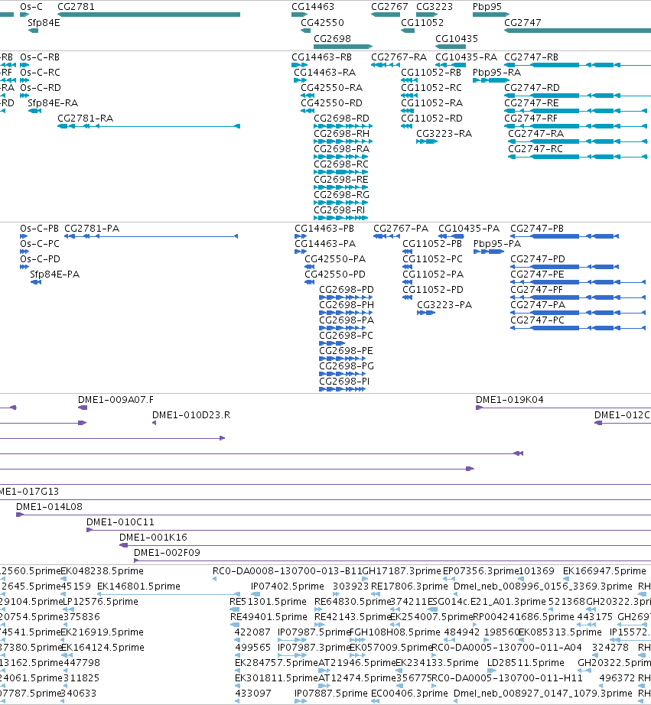Open transcript CG2747-RE

[x=532, y=103]
